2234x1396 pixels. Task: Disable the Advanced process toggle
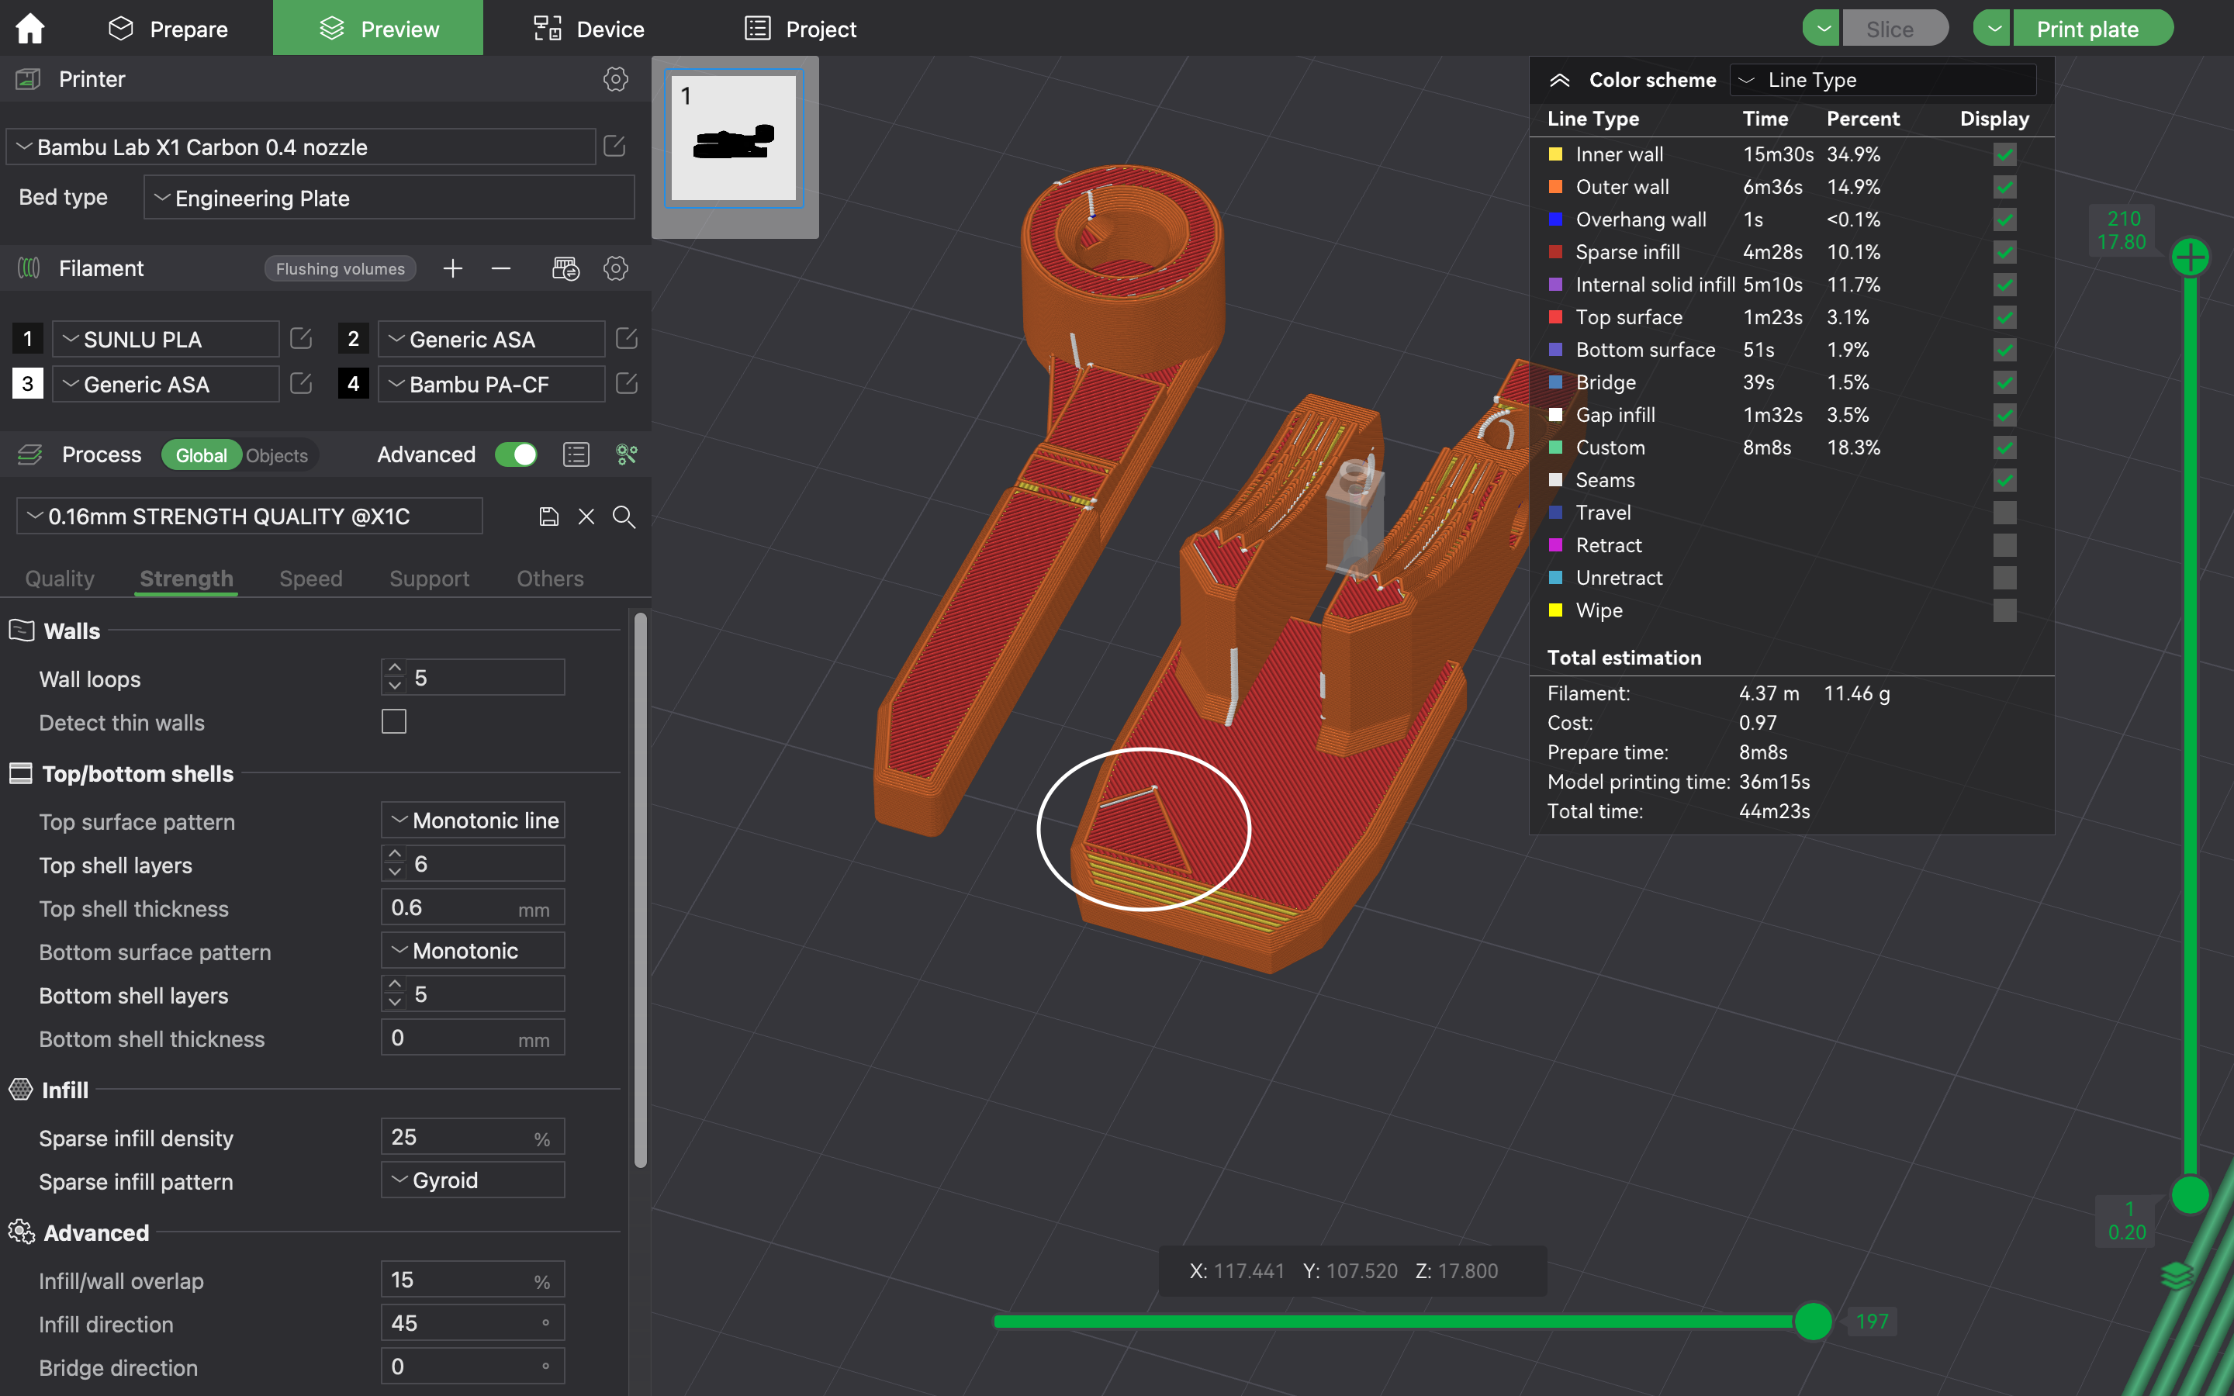pos(516,454)
